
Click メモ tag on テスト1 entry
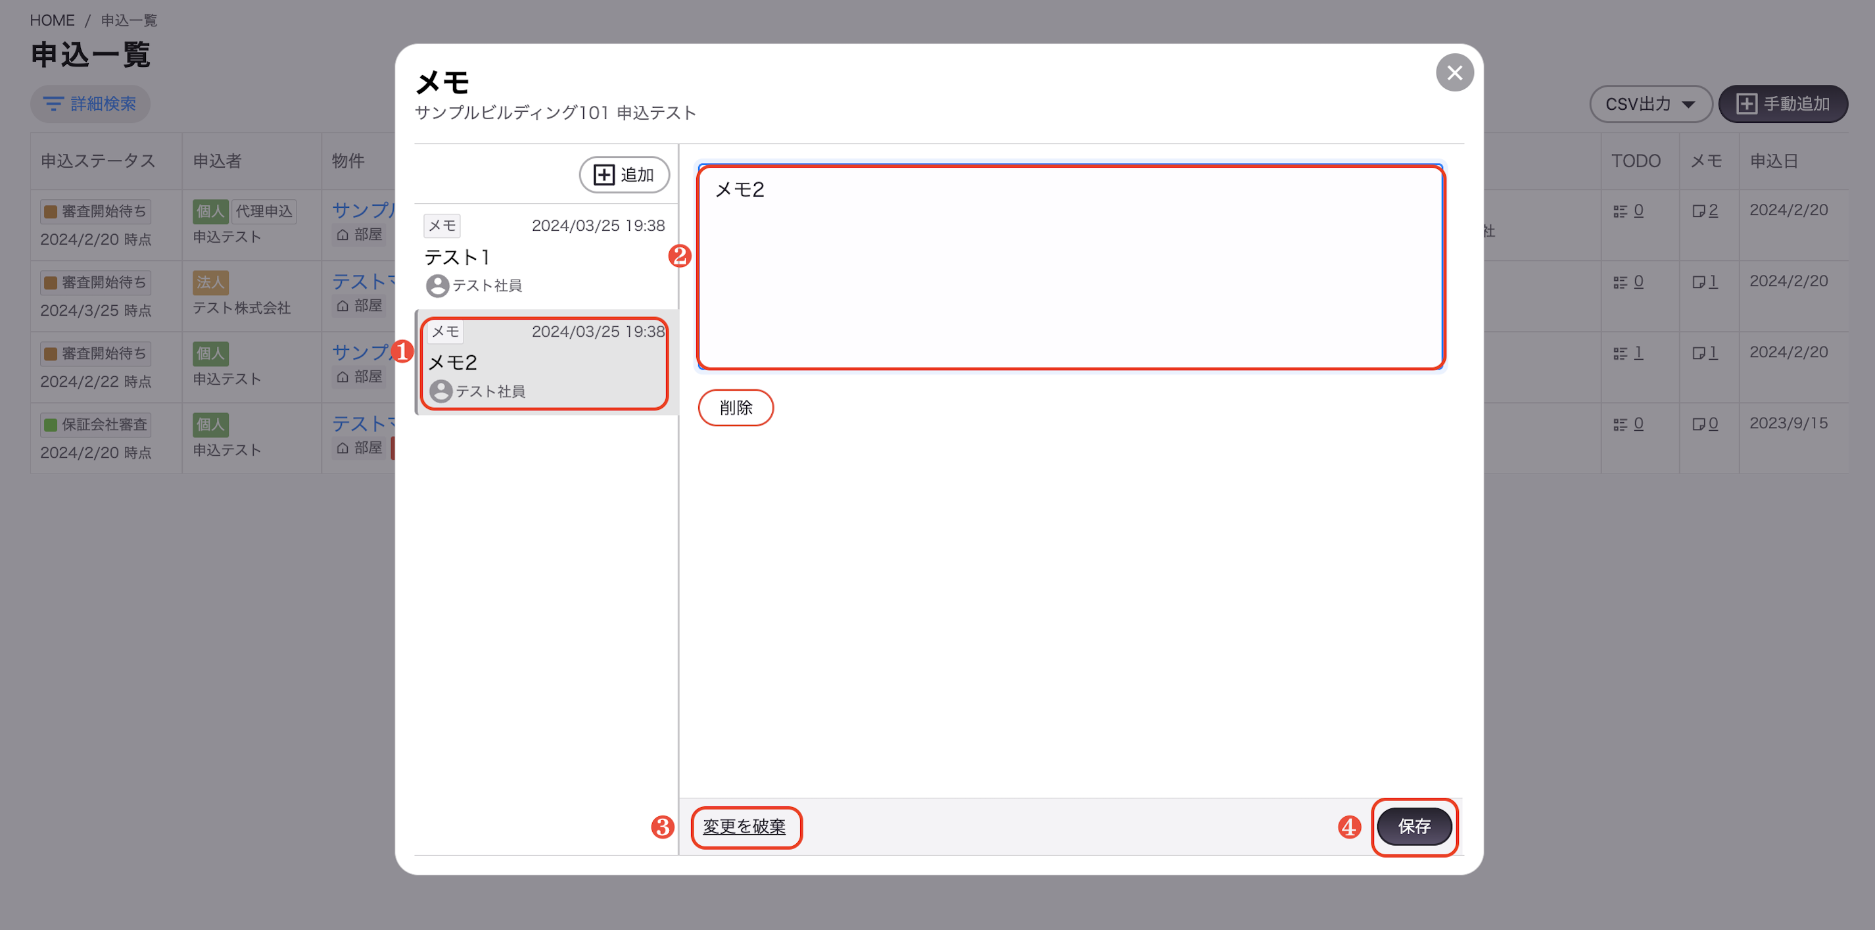coord(442,226)
